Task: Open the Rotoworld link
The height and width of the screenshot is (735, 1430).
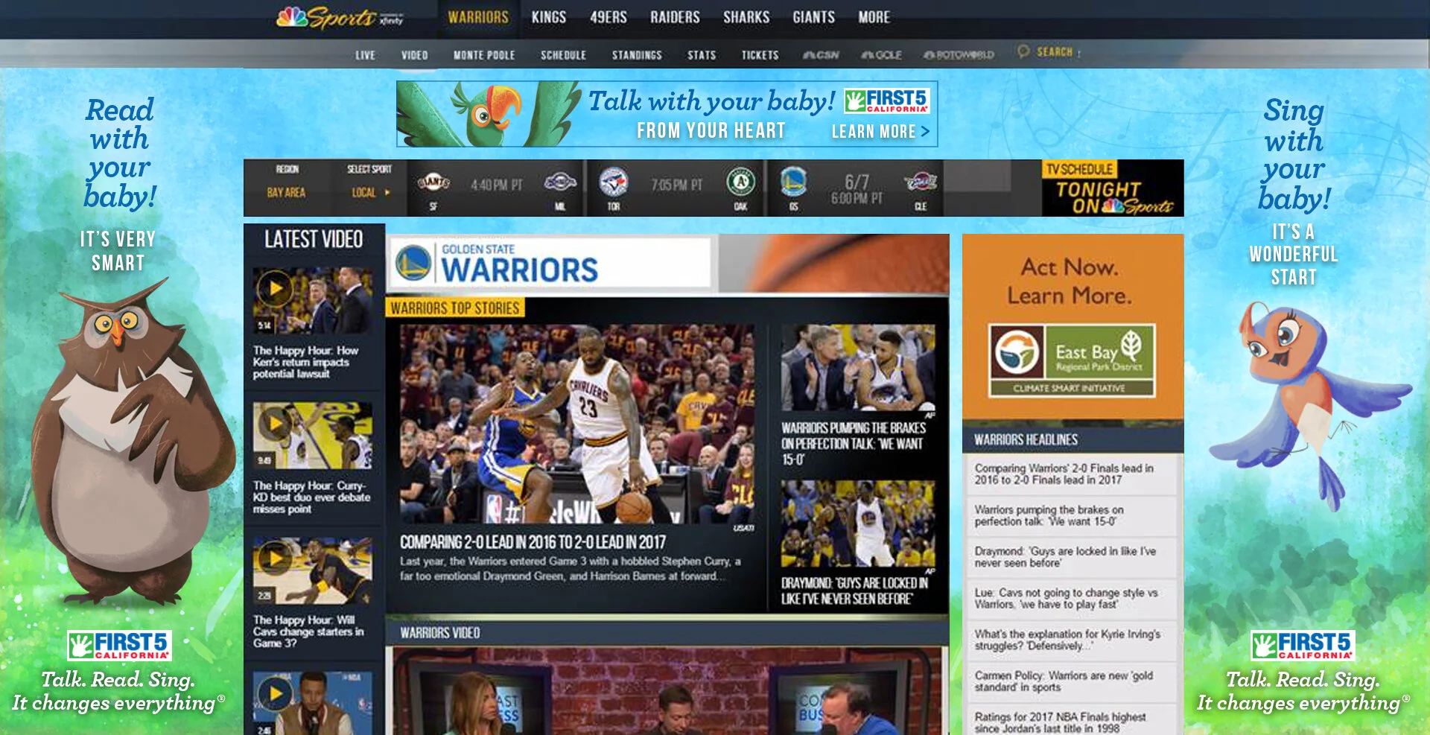Action: tap(959, 55)
